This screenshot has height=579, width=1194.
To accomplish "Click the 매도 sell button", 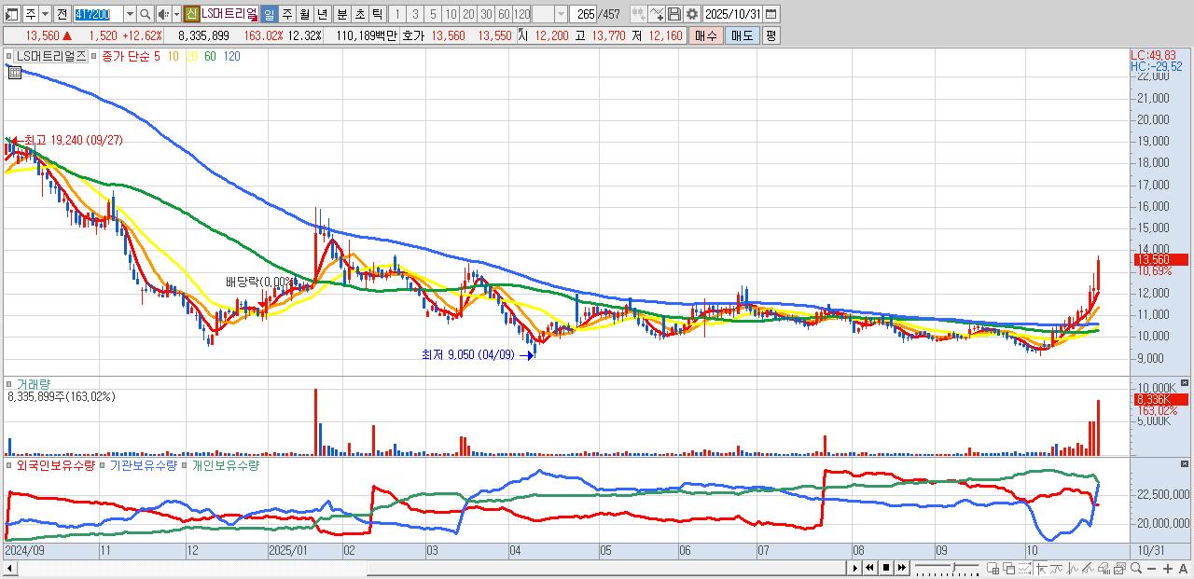I will tap(743, 35).
